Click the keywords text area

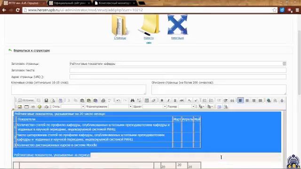pyautogui.click(x=79, y=90)
